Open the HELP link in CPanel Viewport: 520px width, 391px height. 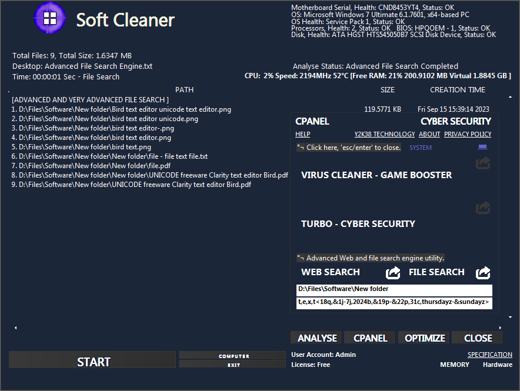tap(302, 134)
